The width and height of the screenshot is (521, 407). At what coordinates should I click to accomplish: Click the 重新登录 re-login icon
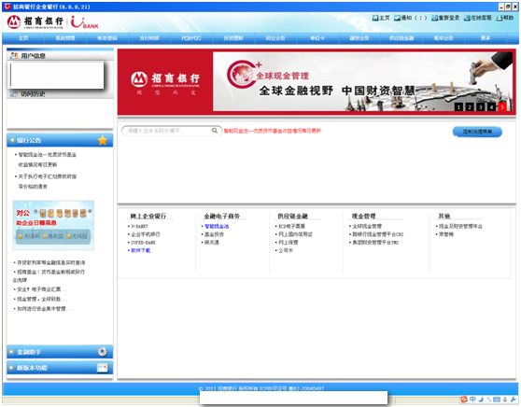(434, 18)
